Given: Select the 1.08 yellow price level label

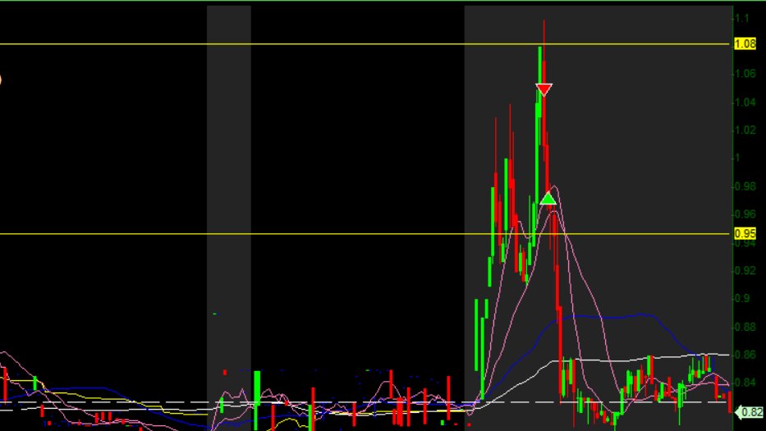Looking at the screenshot, I should [x=745, y=44].
